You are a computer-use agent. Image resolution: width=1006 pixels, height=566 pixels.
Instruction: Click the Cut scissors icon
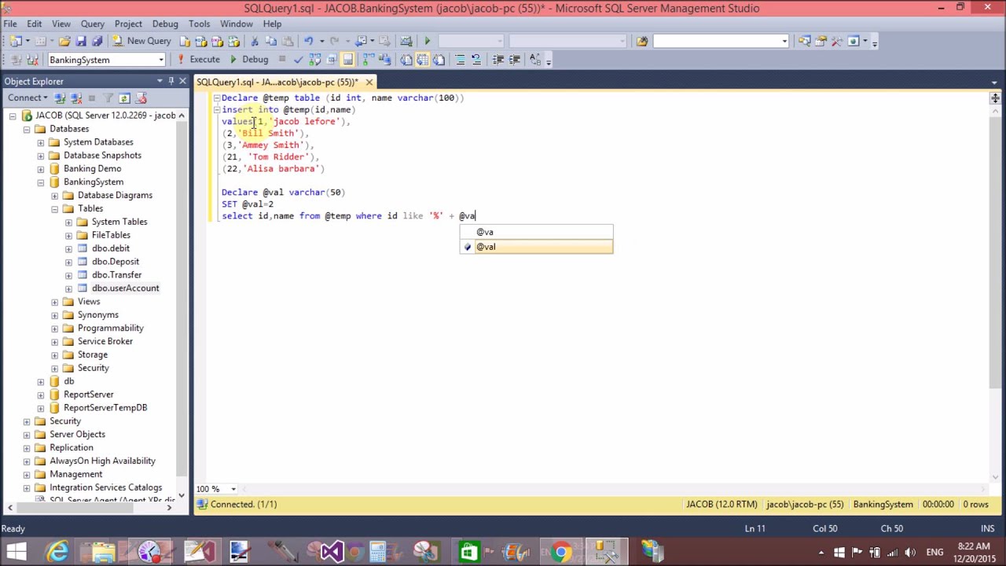(255, 41)
